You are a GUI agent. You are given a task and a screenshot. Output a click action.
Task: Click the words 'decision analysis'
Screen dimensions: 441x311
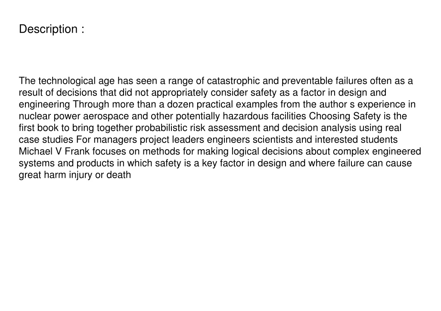[319, 128]
